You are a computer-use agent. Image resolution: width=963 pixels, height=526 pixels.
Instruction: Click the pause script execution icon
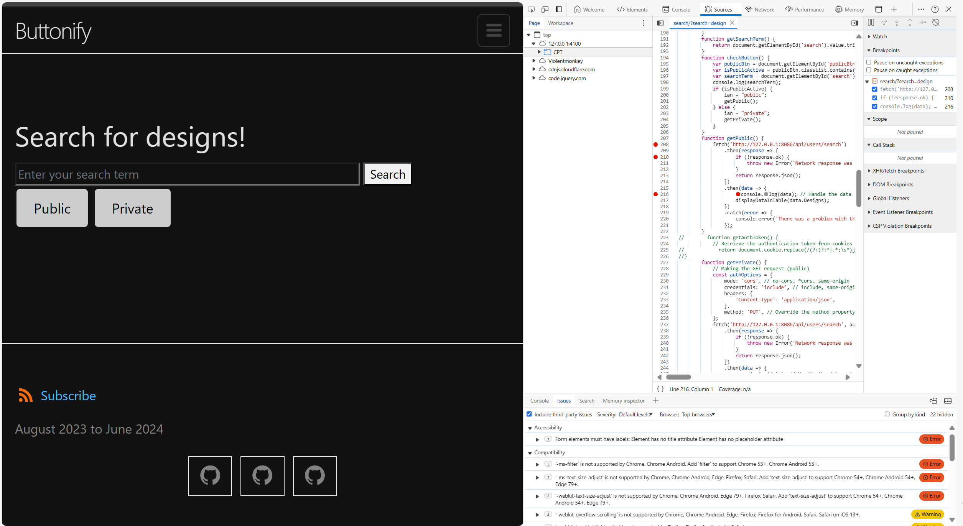point(871,23)
